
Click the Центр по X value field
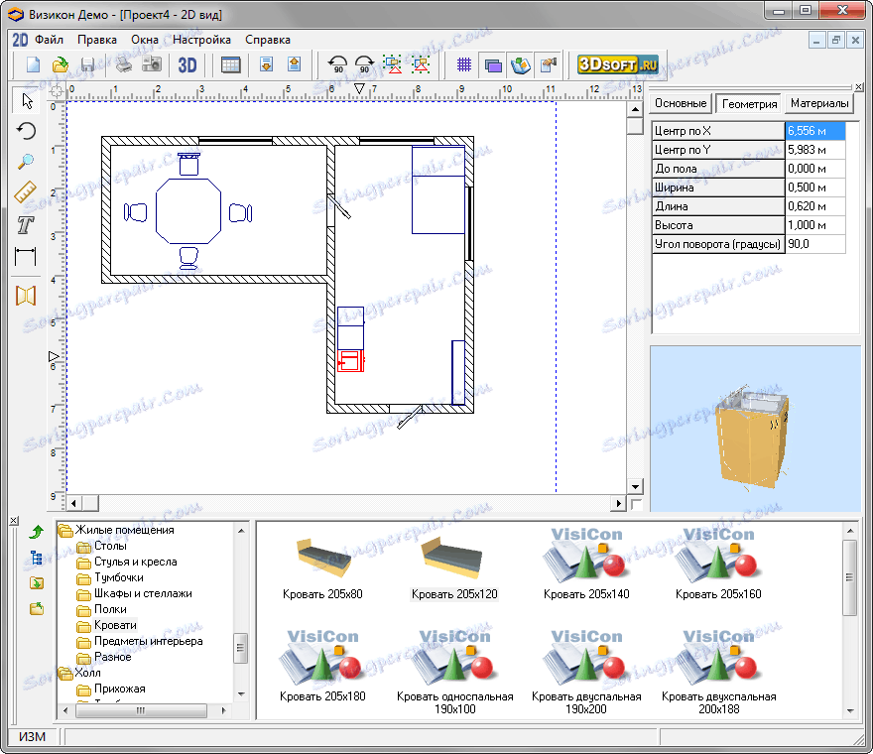coord(814,131)
